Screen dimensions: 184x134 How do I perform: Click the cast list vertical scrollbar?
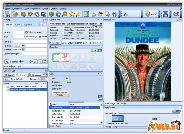pos(101,113)
